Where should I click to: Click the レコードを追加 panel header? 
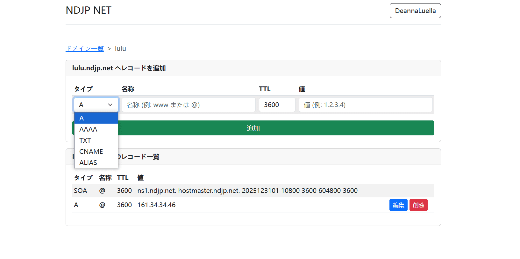pos(119,68)
